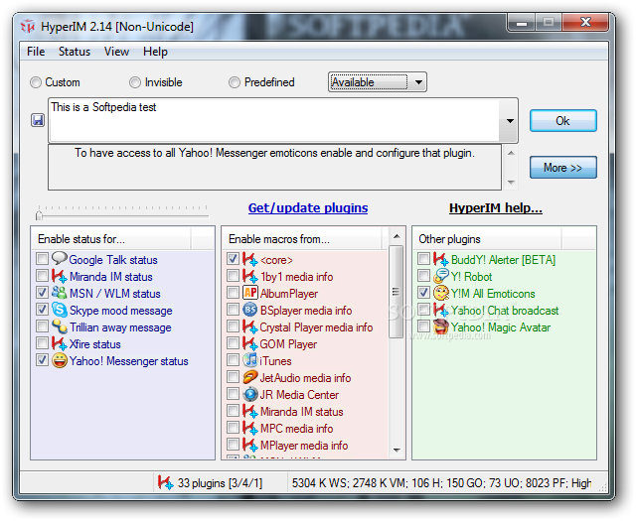Click the Skype mood message icon
The image size is (636, 521).
[x=59, y=310]
